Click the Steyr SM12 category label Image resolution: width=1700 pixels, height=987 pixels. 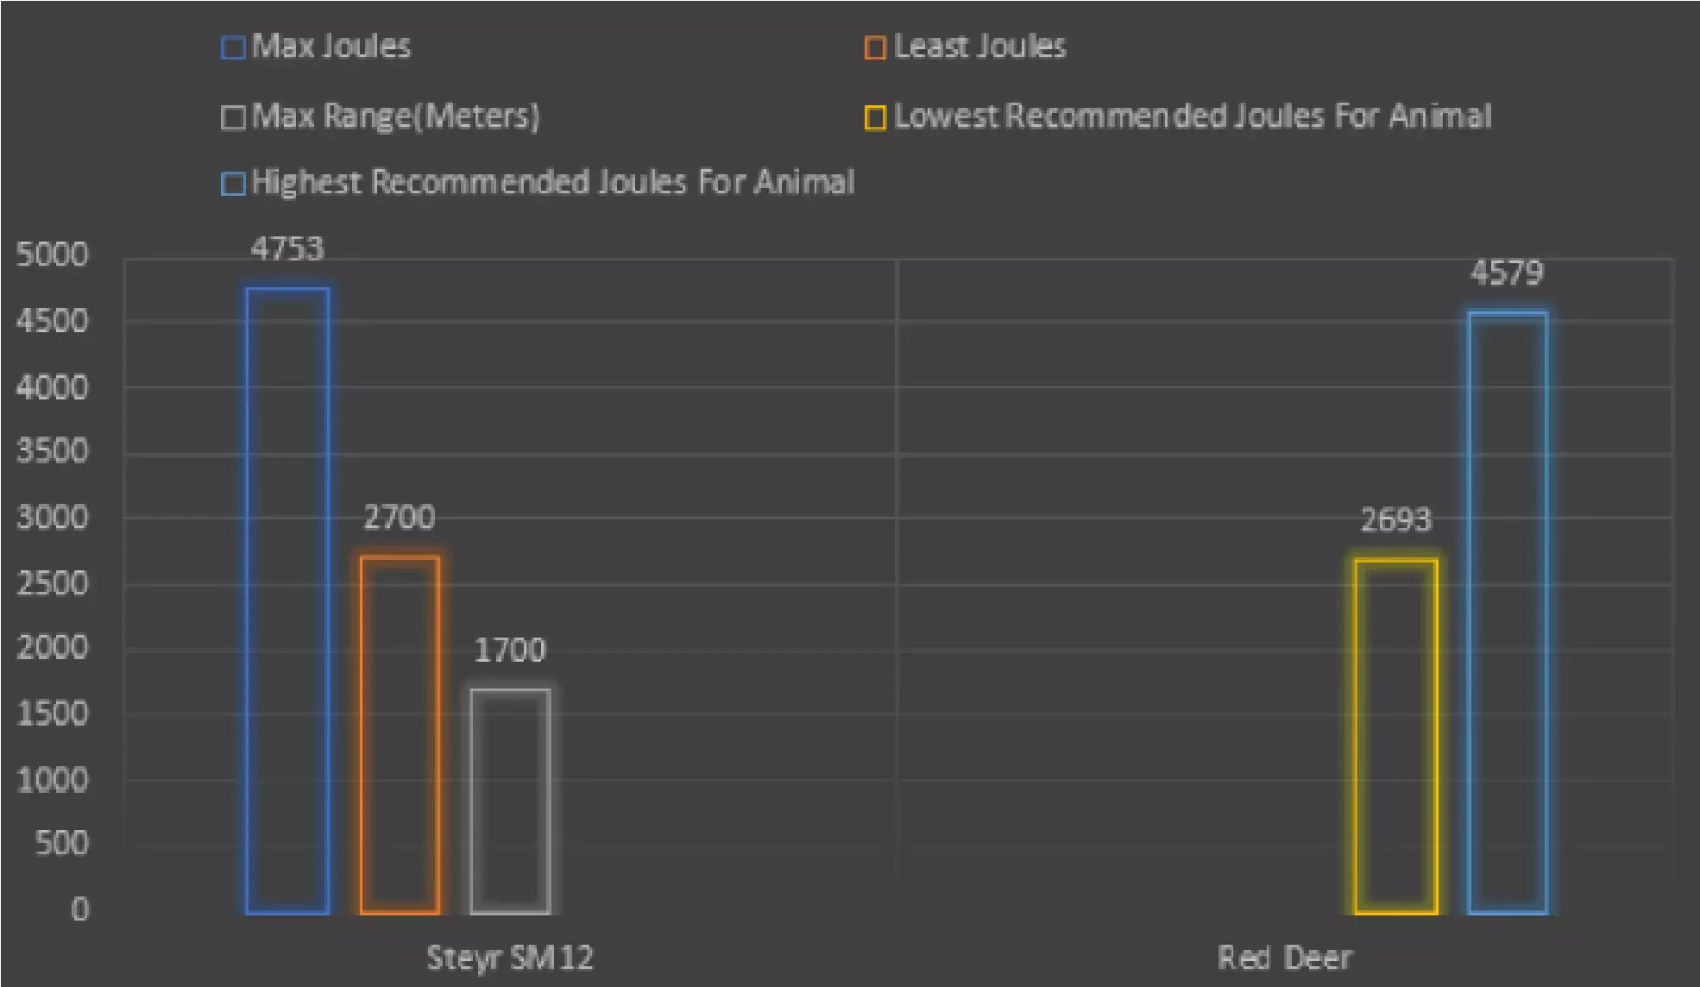[510, 958]
